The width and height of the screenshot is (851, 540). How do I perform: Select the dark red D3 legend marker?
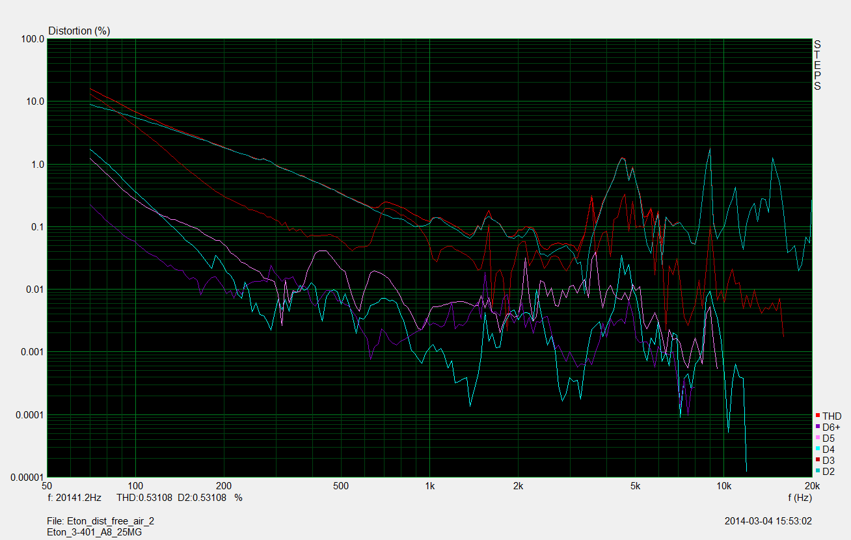click(x=818, y=460)
